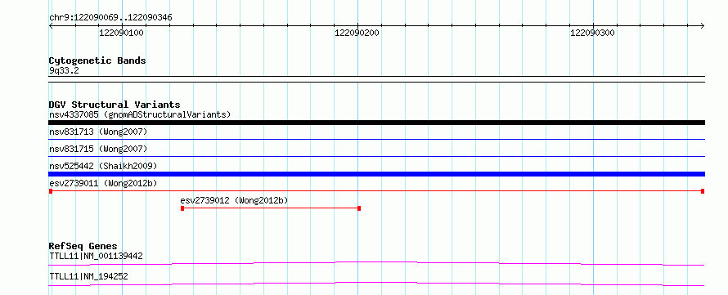Select the Cytogenetic Bands track title
This screenshot has height=295, width=728.
tap(97, 60)
